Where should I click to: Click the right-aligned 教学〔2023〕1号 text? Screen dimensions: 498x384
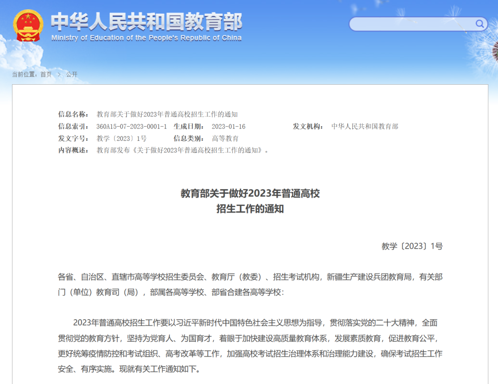412,246
